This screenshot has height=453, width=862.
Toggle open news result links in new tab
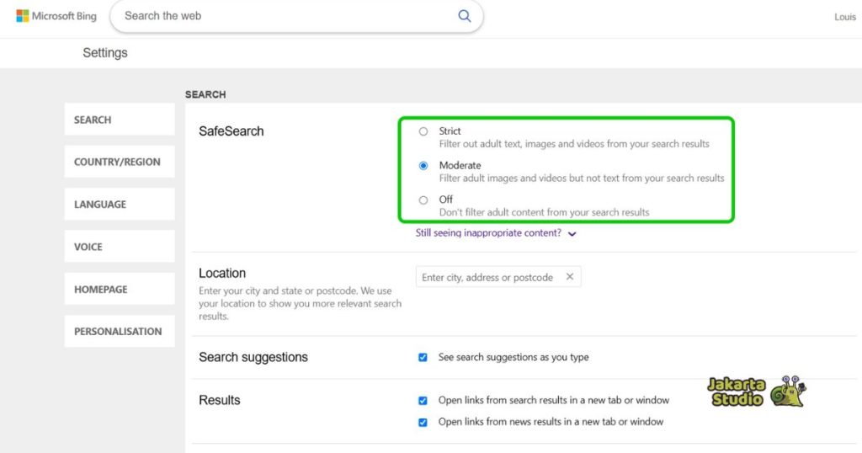pyautogui.click(x=423, y=422)
